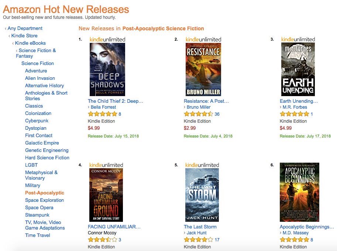Select Science Fiction parent category
The height and width of the screenshot is (251, 337).
click(x=38, y=63)
